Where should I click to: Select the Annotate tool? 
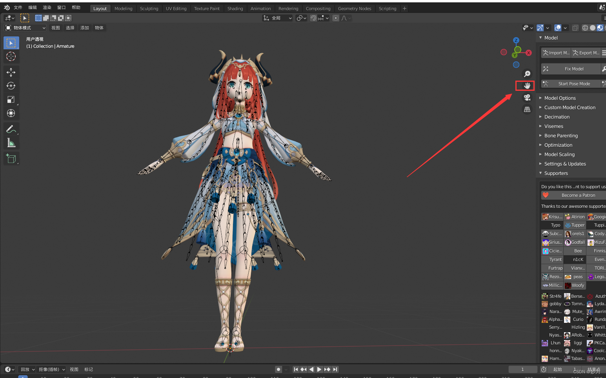11,129
